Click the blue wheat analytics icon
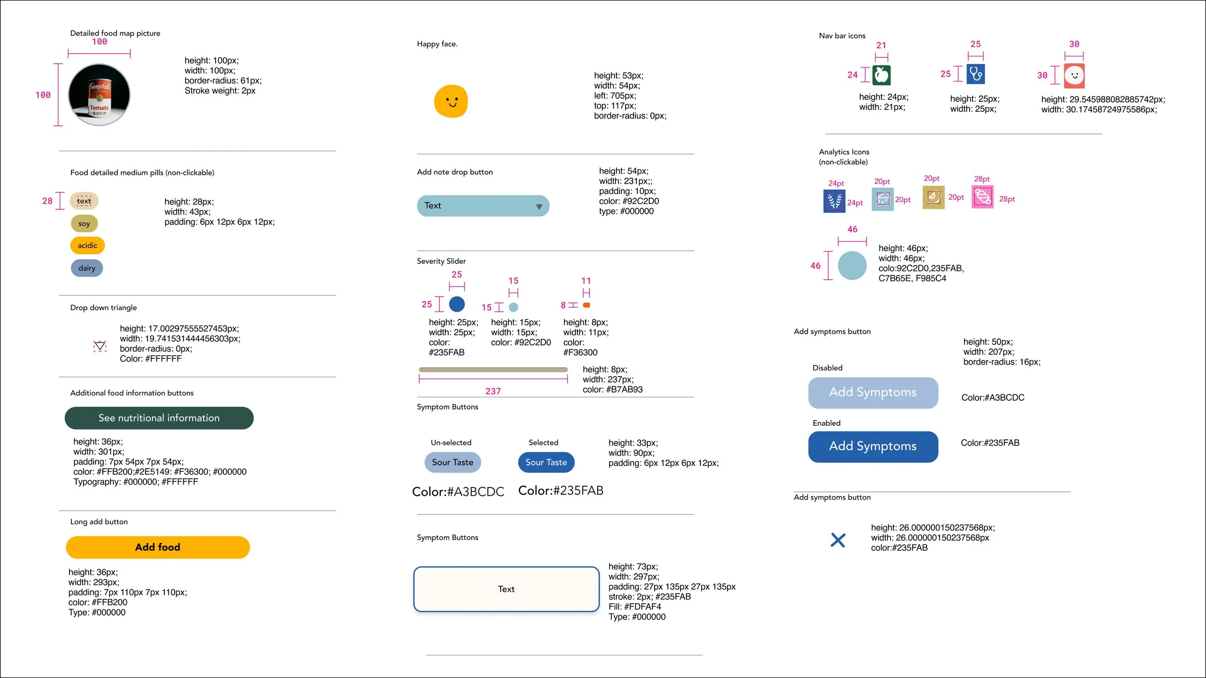Image resolution: width=1206 pixels, height=678 pixels. (x=834, y=201)
